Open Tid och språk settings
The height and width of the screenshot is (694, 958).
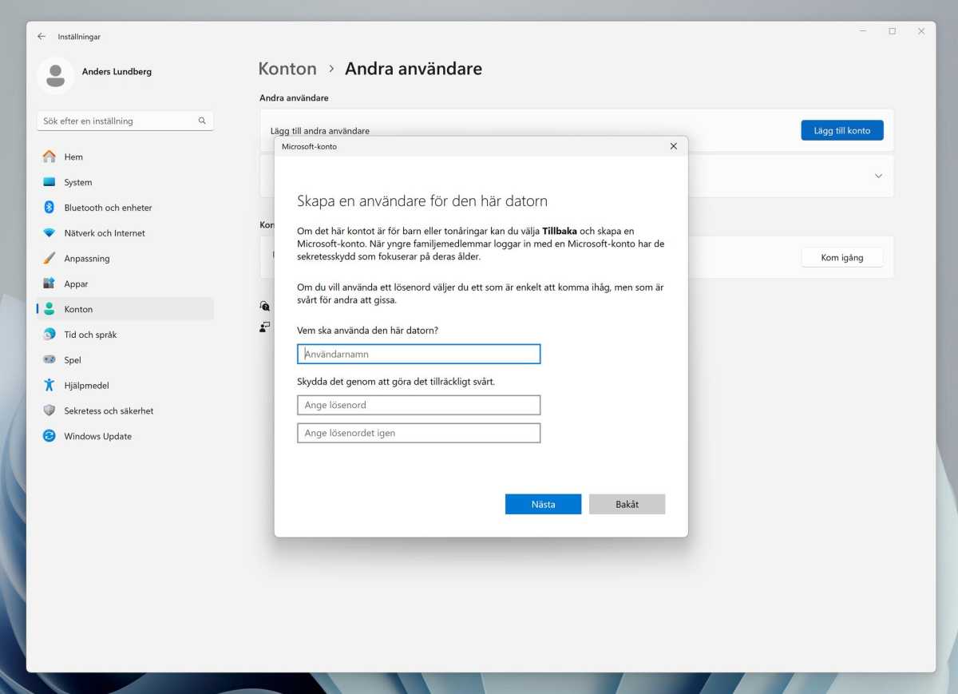click(x=90, y=335)
